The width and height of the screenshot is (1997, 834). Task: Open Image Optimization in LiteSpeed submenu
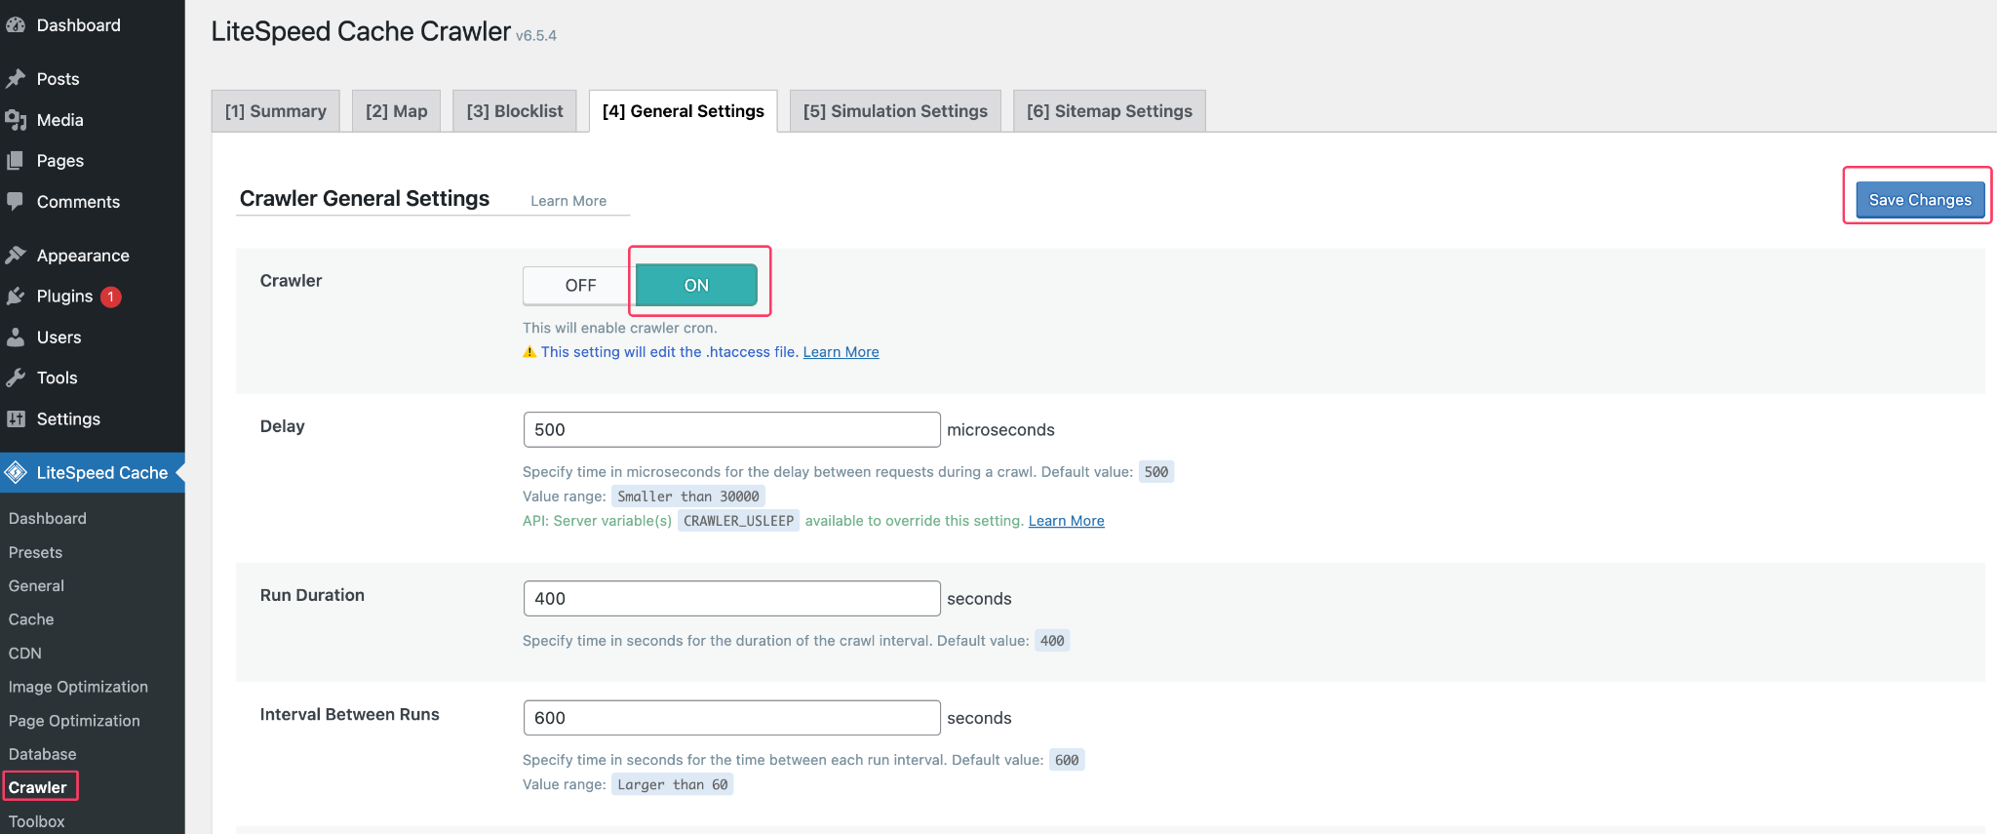pyautogui.click(x=78, y=687)
